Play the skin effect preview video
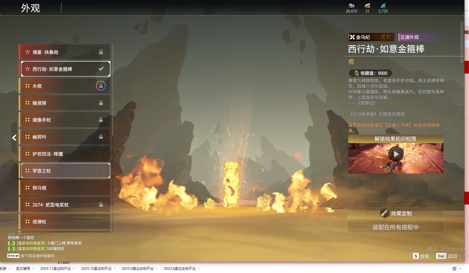 point(396,154)
